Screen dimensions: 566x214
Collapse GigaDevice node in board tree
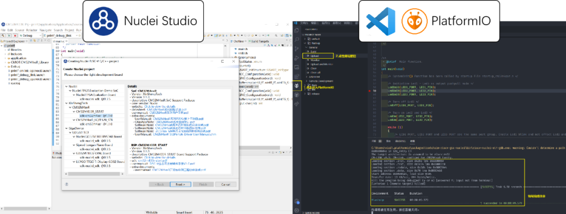coord(67,128)
